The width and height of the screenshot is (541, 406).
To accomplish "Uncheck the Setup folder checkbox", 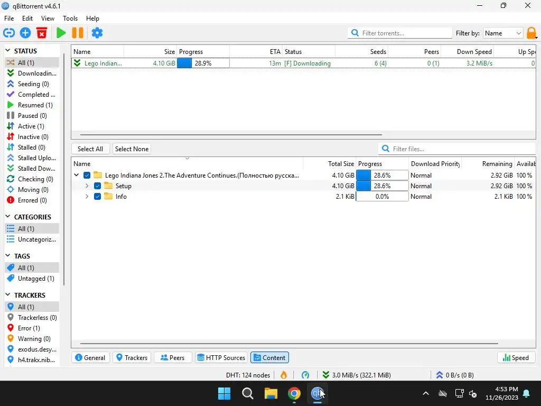I will 97,186.
